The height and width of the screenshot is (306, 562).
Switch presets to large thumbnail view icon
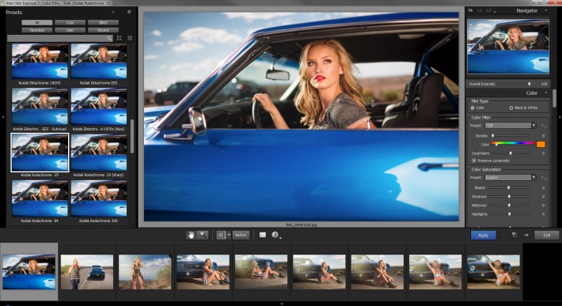pyautogui.click(x=119, y=38)
